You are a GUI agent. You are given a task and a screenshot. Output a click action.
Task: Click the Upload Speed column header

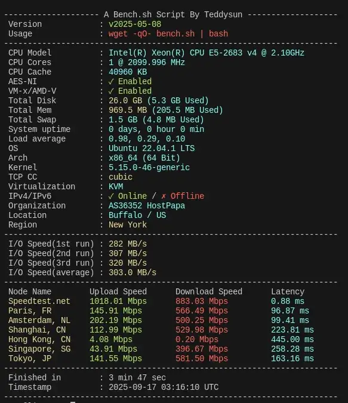point(118,292)
